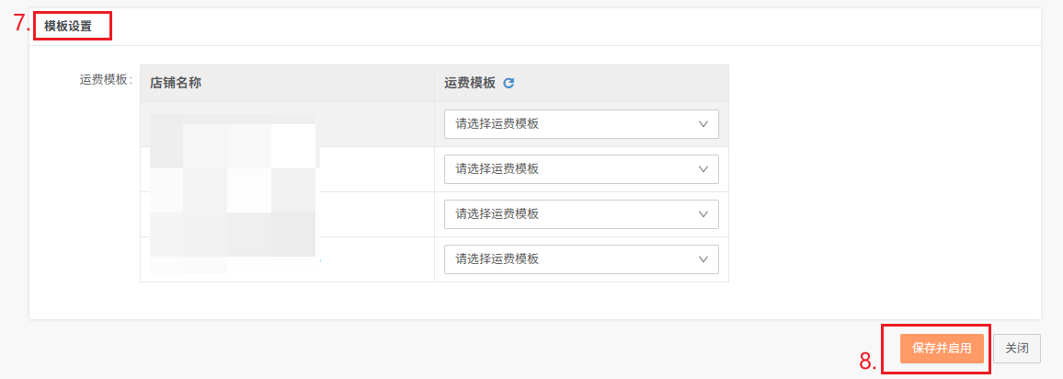Refresh the 运费模板 list with the reload icon
Screen dimensions: 1063x379
(509, 84)
